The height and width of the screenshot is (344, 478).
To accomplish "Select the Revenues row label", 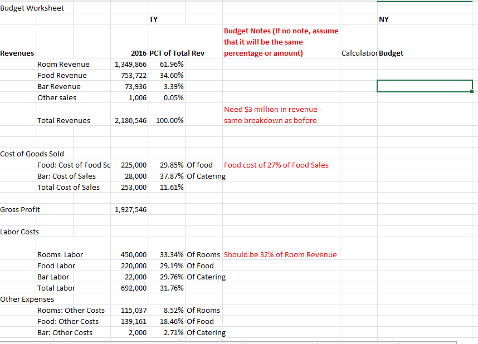I will pos(17,53).
